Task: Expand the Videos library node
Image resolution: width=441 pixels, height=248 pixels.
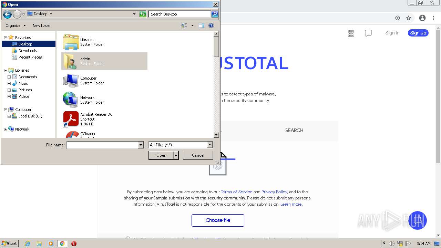Action: (x=9, y=96)
